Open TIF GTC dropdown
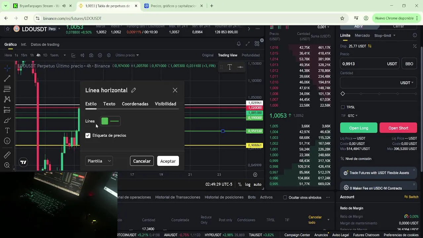Image resolution: width=423 pixels, height=238 pixels. [x=353, y=116]
